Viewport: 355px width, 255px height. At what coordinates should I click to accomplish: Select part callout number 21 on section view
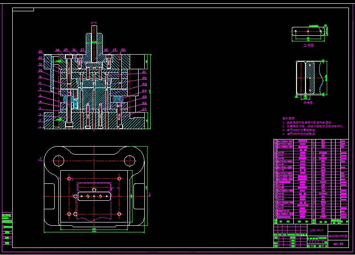[x=144, y=72]
